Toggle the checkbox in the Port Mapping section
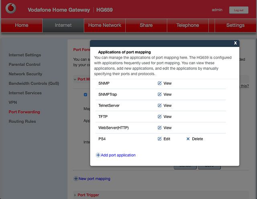 86,95
